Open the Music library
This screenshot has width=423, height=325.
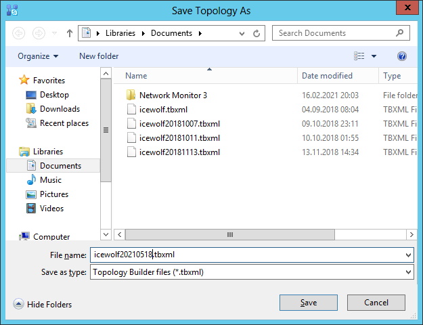pyautogui.click(x=51, y=180)
